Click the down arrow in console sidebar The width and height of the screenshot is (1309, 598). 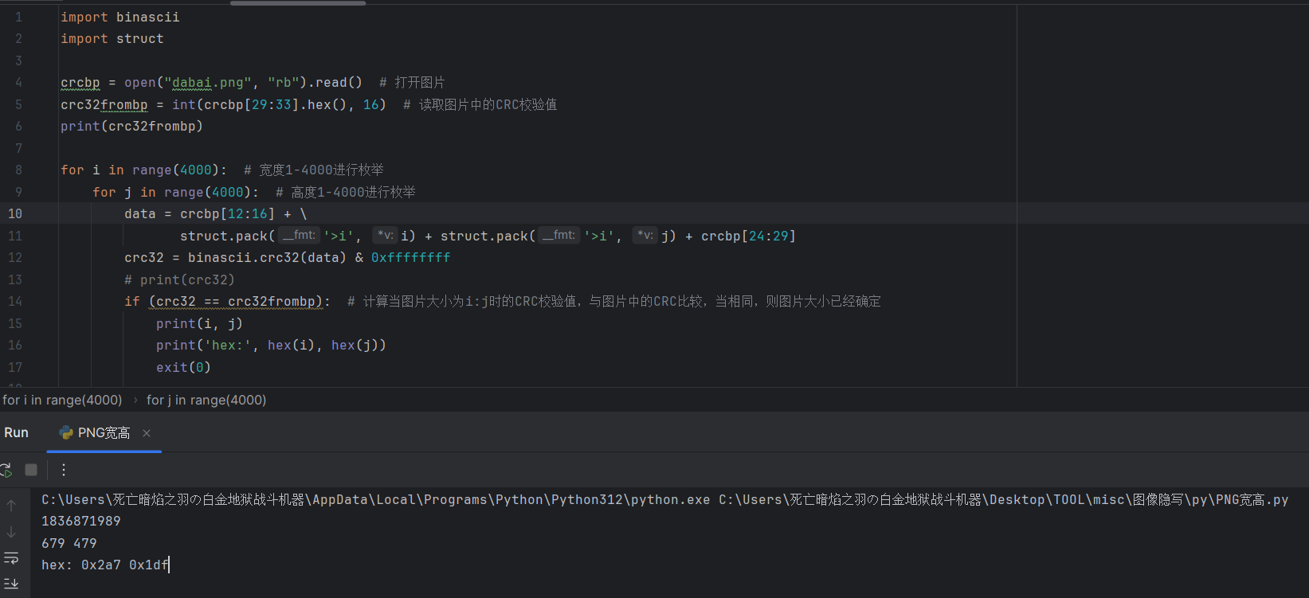(x=11, y=532)
